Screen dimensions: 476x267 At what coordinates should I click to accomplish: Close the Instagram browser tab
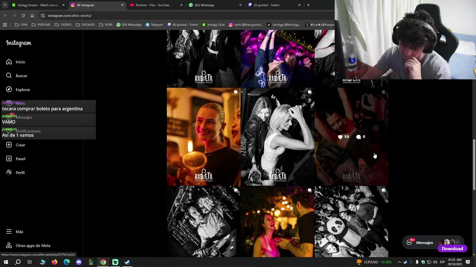(122, 5)
